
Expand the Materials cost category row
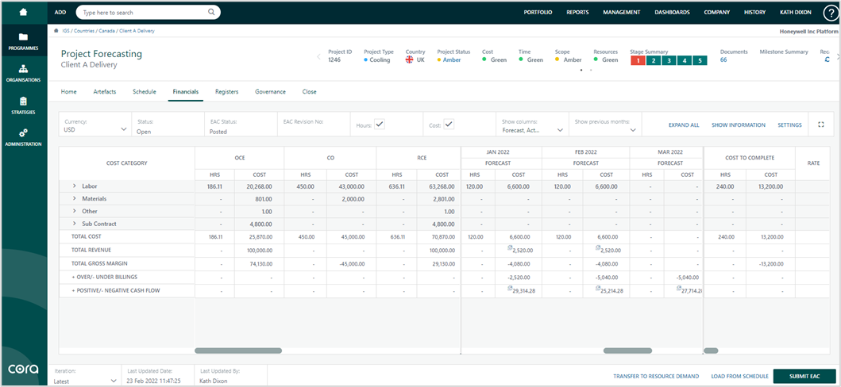click(75, 198)
